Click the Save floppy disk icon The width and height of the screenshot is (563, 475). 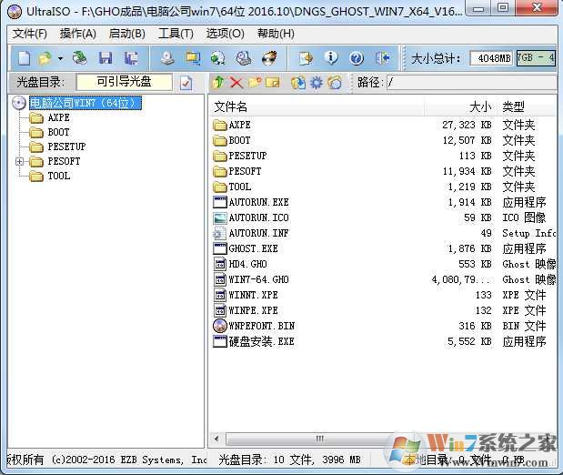point(107,58)
